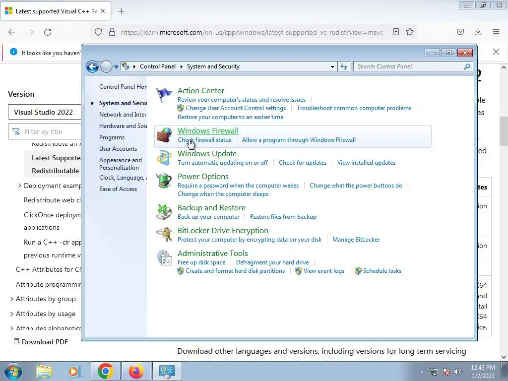Go to Appearance and Personalization category
Screen dimensions: 508x381
pos(121,164)
